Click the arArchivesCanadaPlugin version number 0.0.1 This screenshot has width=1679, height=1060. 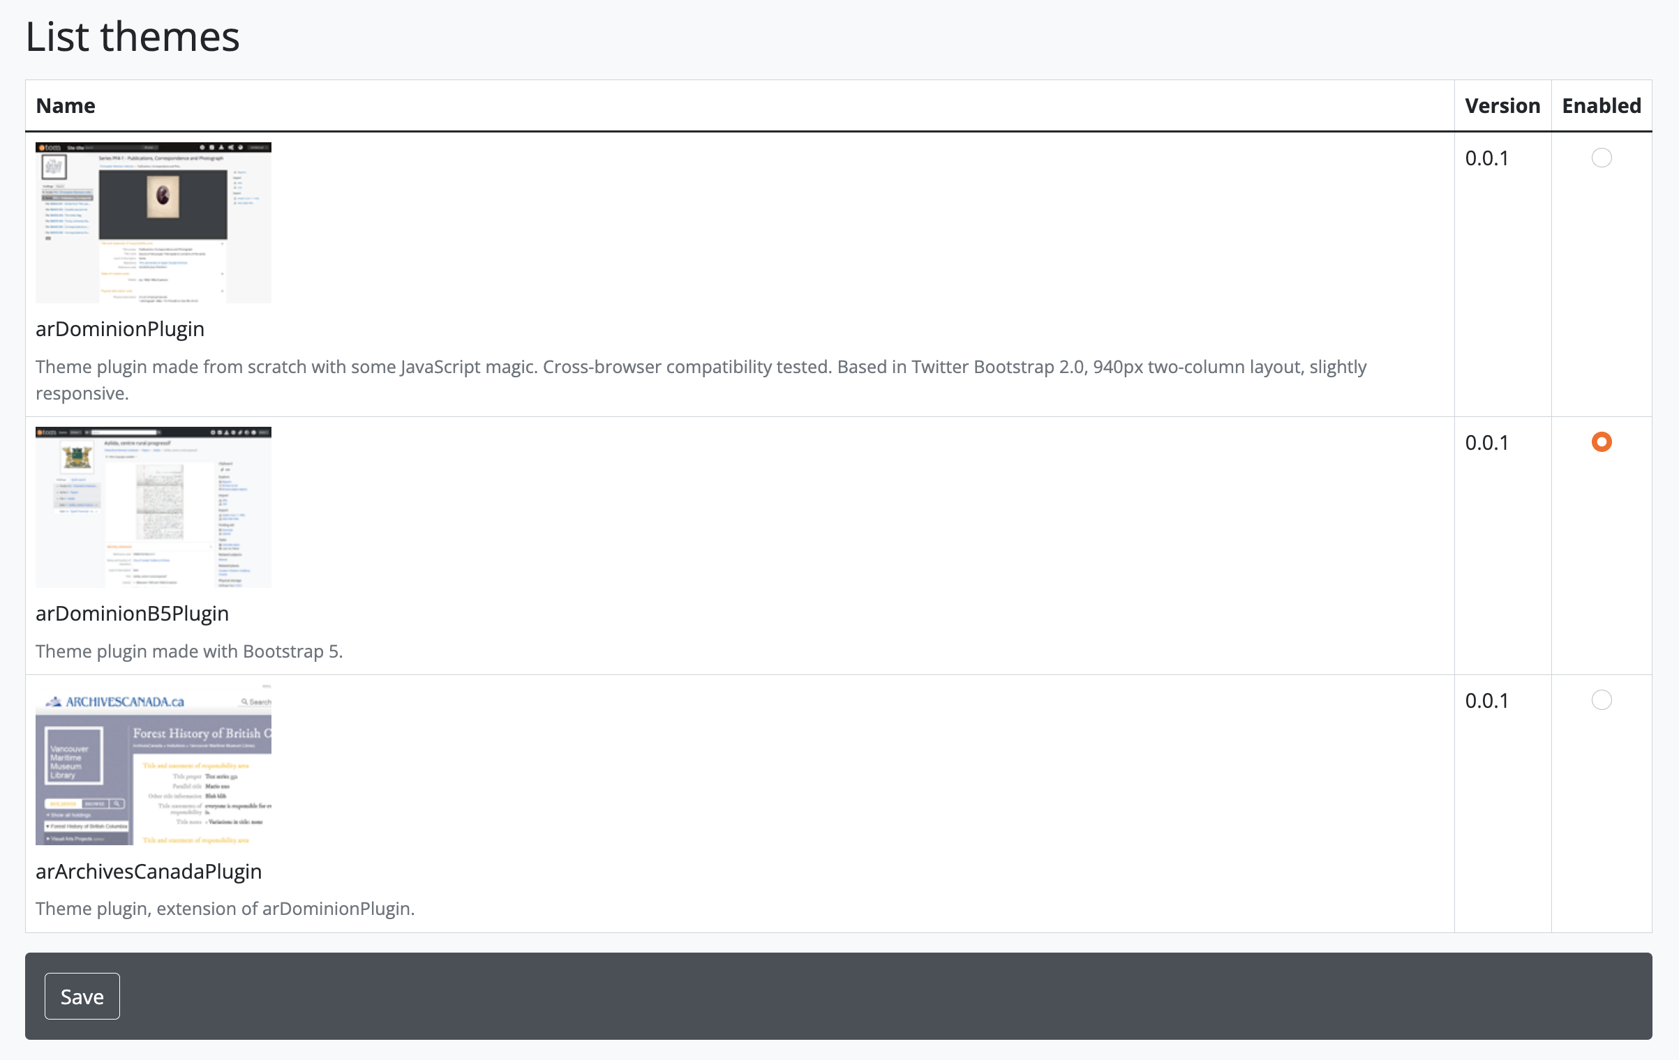(x=1486, y=701)
